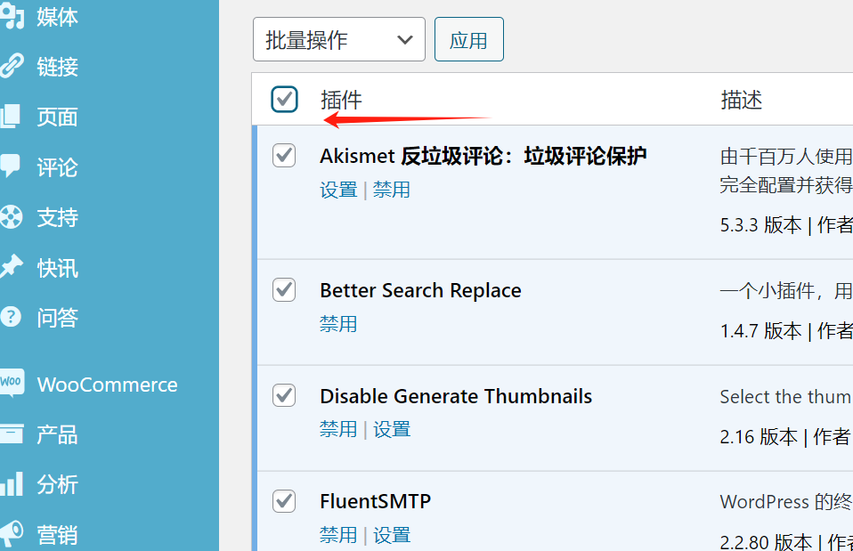
Task: Click the Pages (页面) sidebar icon
Action: coord(12,117)
